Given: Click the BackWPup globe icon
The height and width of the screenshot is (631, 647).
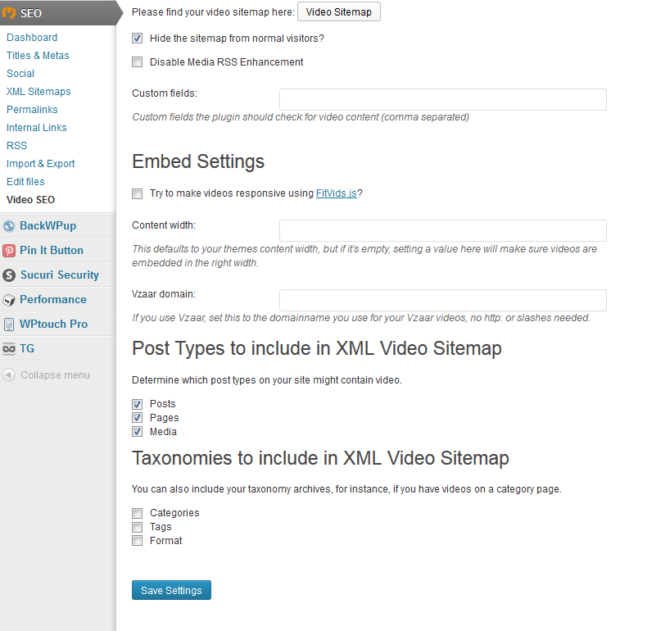Looking at the screenshot, I should pyautogui.click(x=9, y=226).
